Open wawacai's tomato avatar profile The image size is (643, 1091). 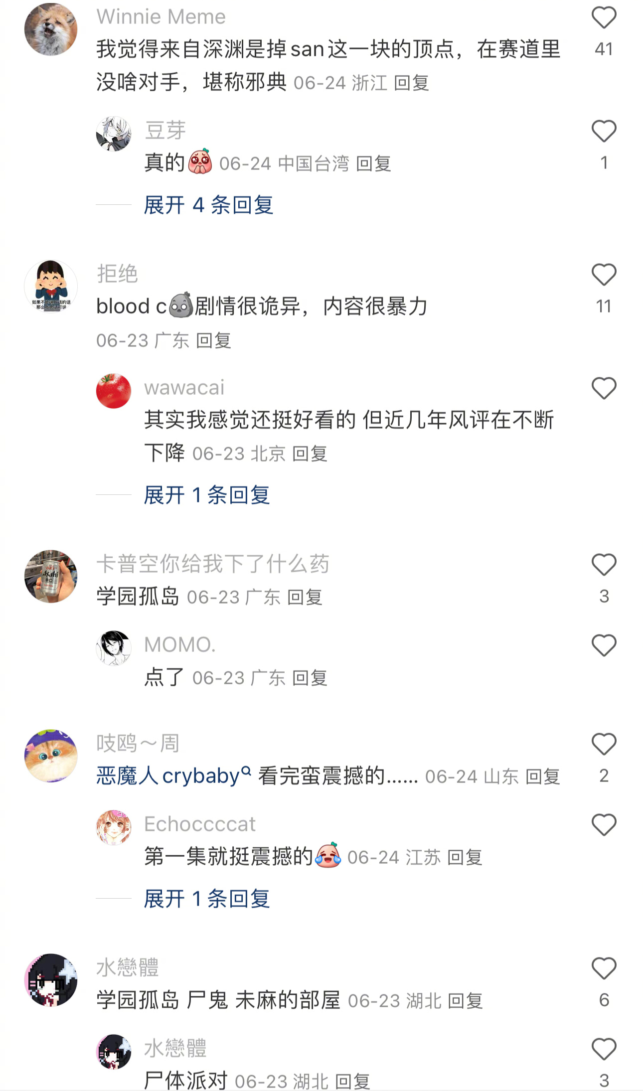coord(114,391)
